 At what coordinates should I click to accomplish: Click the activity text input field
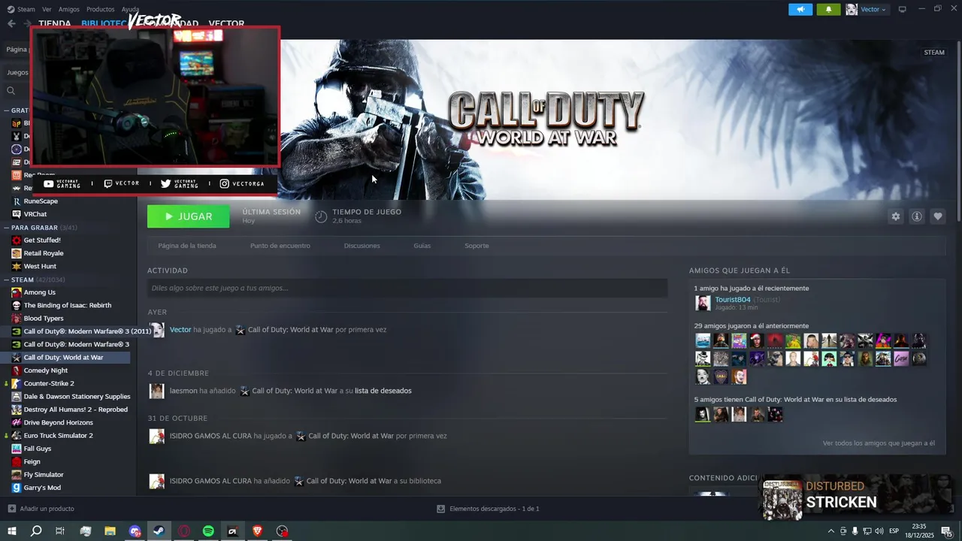click(407, 288)
